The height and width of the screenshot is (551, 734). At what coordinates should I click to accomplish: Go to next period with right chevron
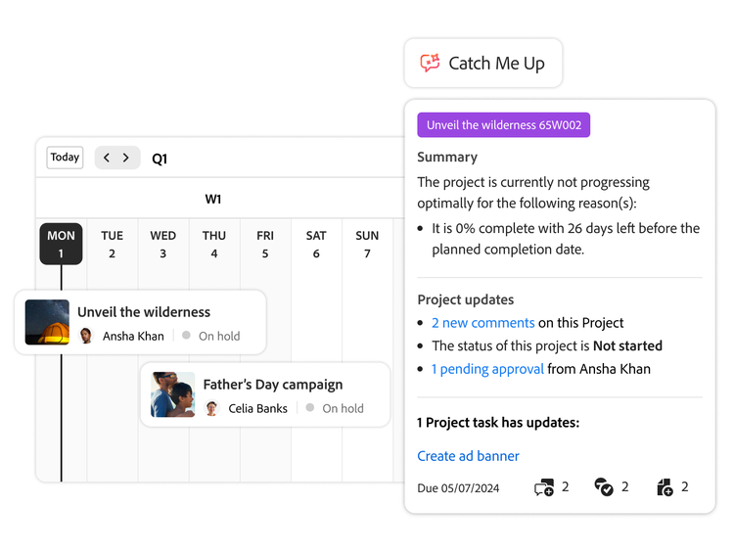tap(126, 158)
